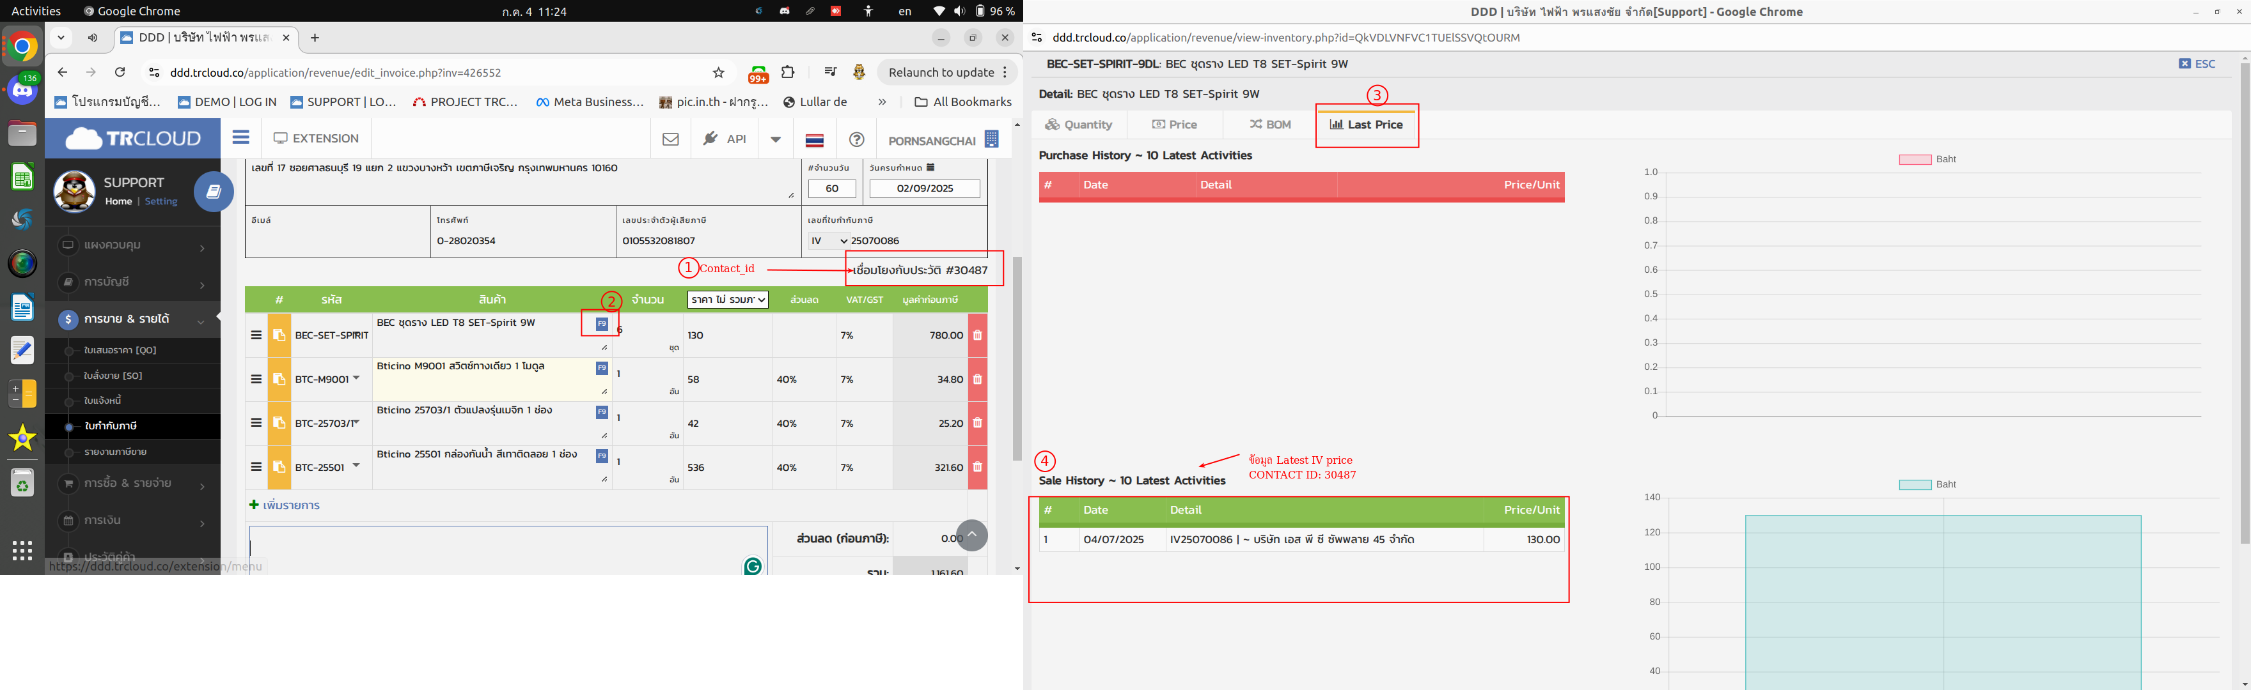The image size is (2251, 690).
Task: Close the inventory popup with ESC button
Action: (x=2196, y=64)
